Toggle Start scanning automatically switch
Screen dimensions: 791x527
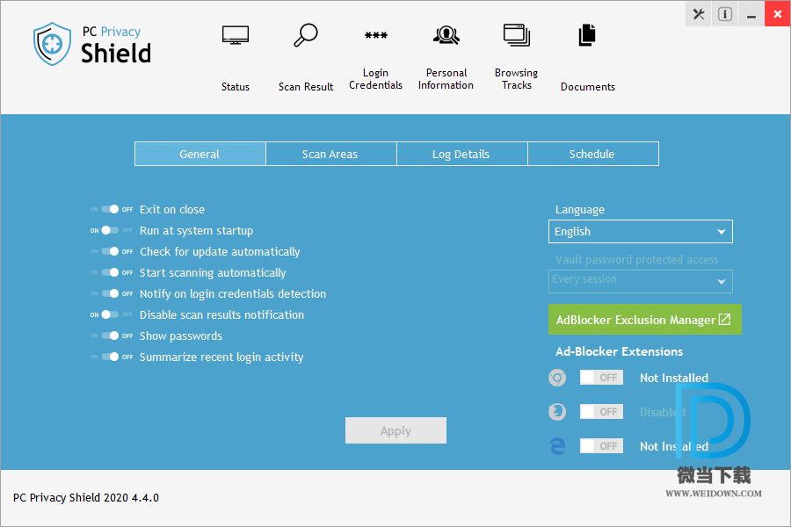point(111,273)
